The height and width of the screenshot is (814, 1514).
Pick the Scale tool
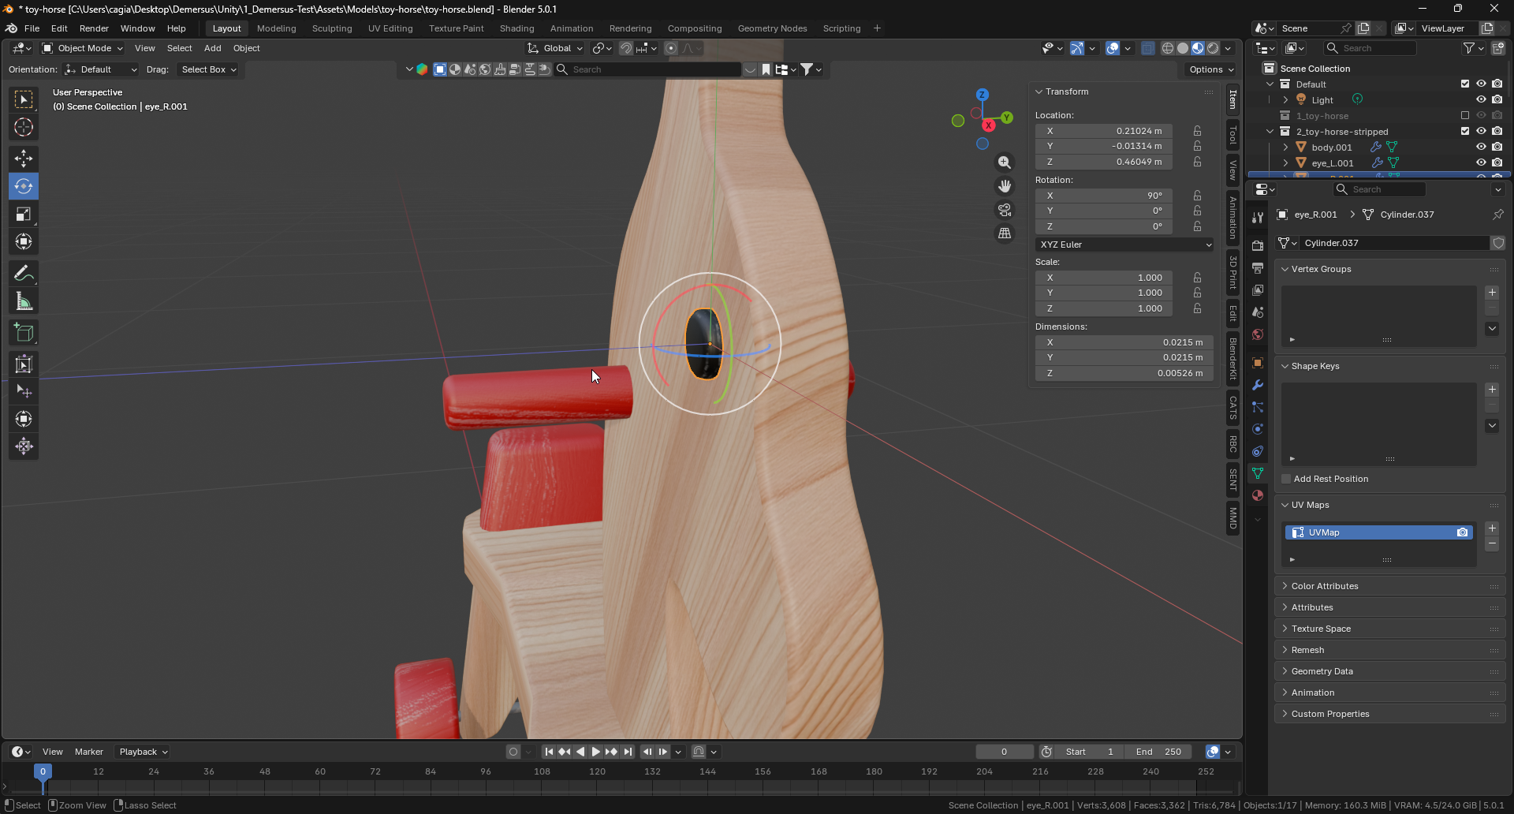[24, 214]
